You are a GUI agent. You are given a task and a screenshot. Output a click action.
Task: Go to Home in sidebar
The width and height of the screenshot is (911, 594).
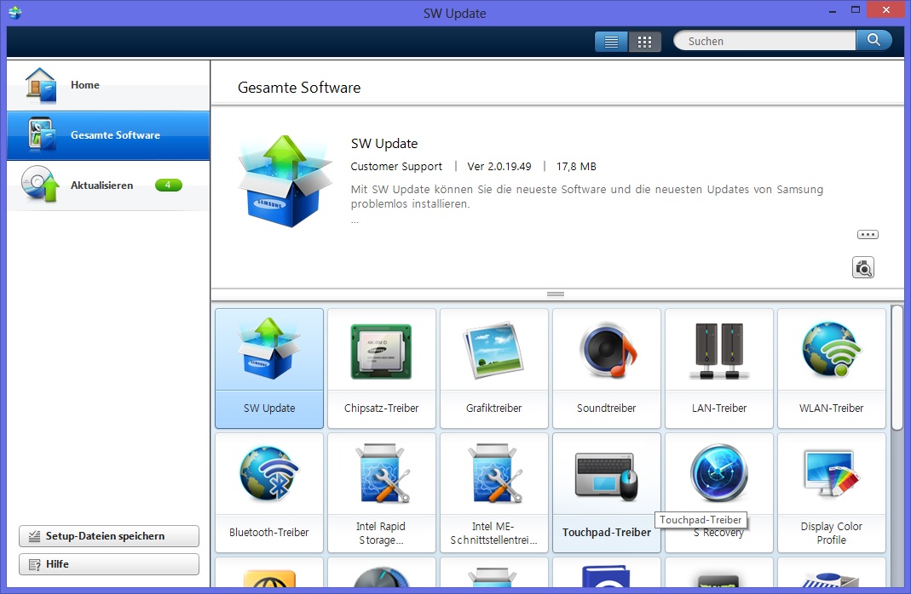(x=108, y=85)
